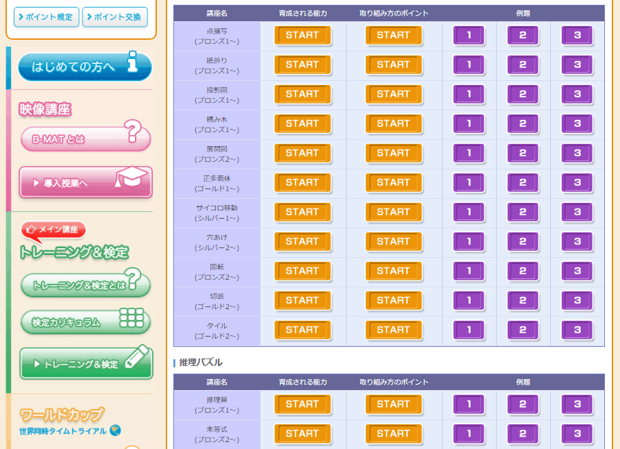Open example 3 for タイル
This screenshot has width=620, height=449.
pyautogui.click(x=577, y=330)
